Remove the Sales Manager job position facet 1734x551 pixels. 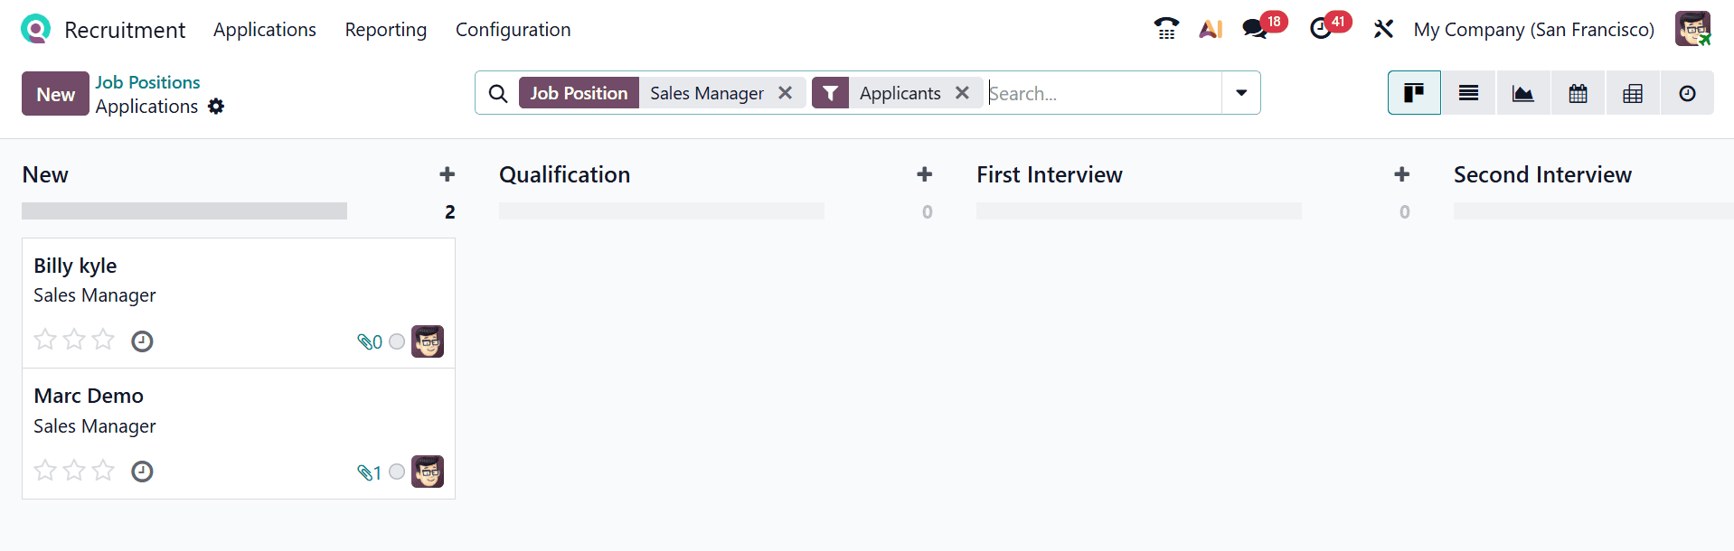(x=786, y=93)
